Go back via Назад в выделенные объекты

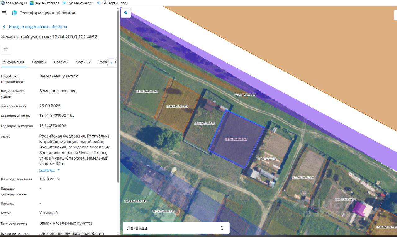[x=38, y=27]
